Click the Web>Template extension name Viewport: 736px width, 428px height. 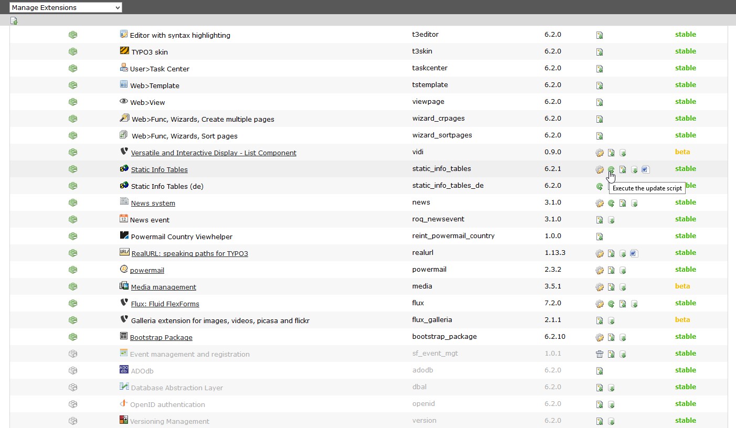[155, 86]
